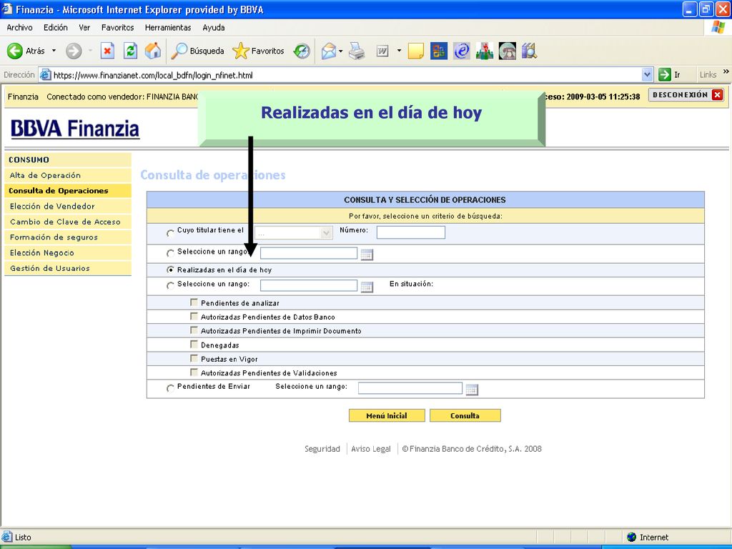Enable 'Puestas en Vigor' checkbox
The width and height of the screenshot is (732, 549).
(194, 359)
